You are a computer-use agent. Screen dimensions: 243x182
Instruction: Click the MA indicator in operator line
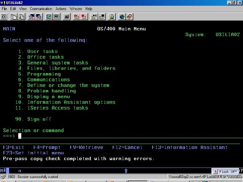coord(3,171)
